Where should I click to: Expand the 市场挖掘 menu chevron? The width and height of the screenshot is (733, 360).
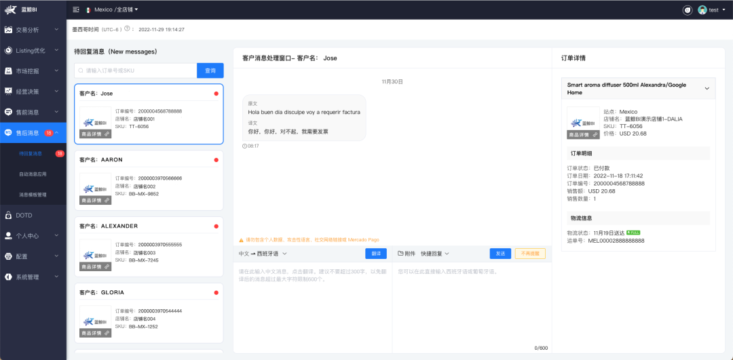(56, 71)
